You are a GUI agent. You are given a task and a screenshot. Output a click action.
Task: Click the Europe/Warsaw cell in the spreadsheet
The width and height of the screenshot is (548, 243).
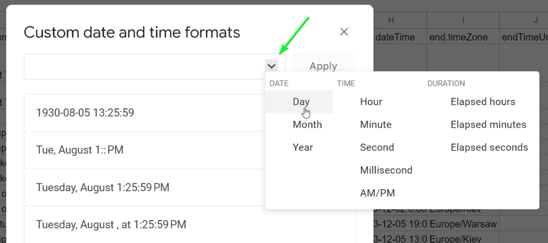point(463,223)
